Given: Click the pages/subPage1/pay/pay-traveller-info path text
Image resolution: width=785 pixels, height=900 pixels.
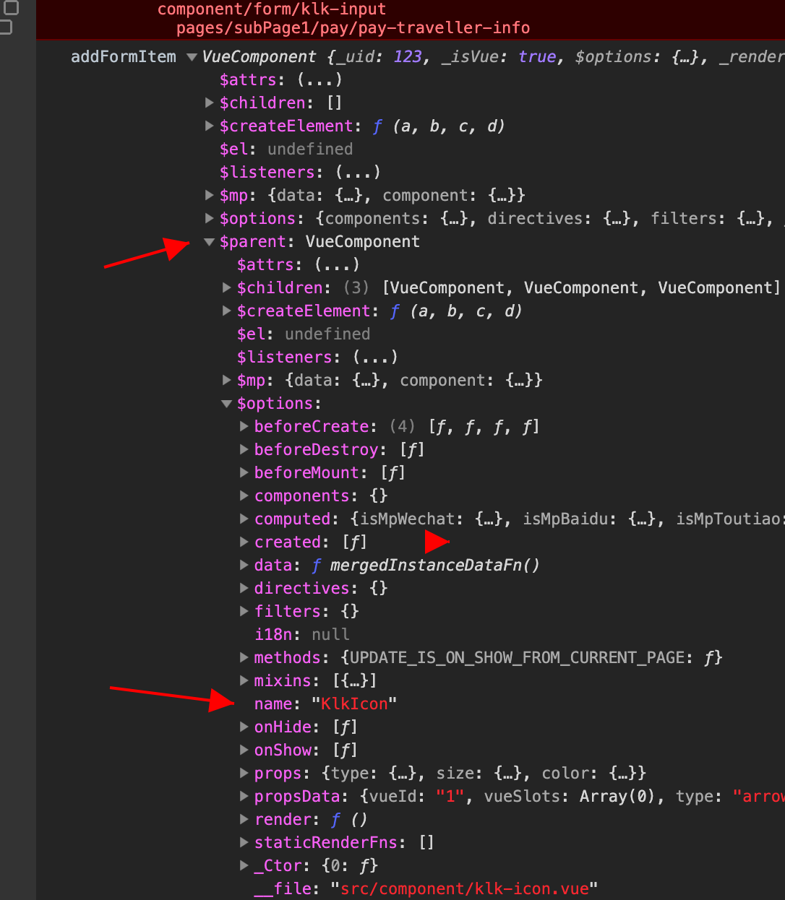Looking at the screenshot, I should tap(353, 28).
